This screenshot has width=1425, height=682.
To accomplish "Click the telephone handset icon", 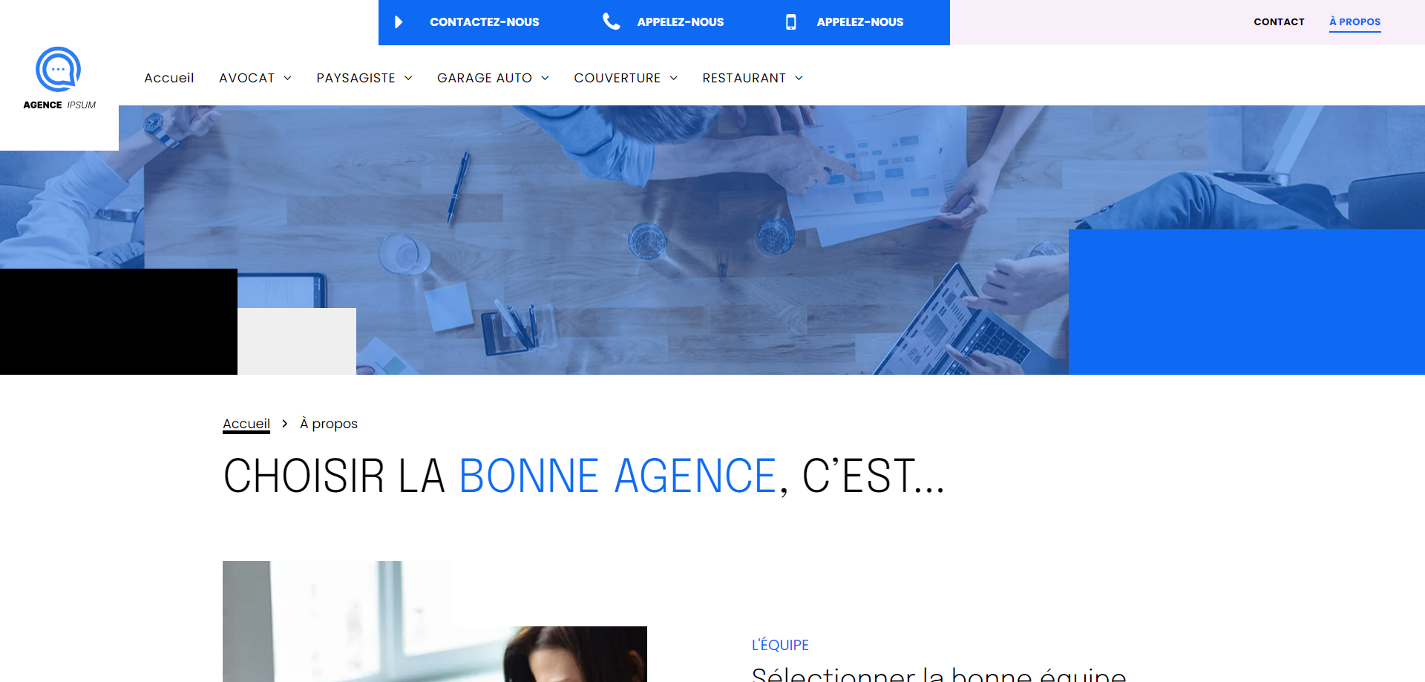I will click(x=612, y=22).
